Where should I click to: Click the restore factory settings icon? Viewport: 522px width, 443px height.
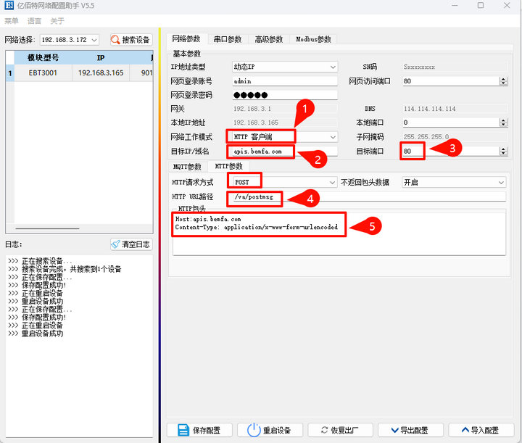coord(323,430)
